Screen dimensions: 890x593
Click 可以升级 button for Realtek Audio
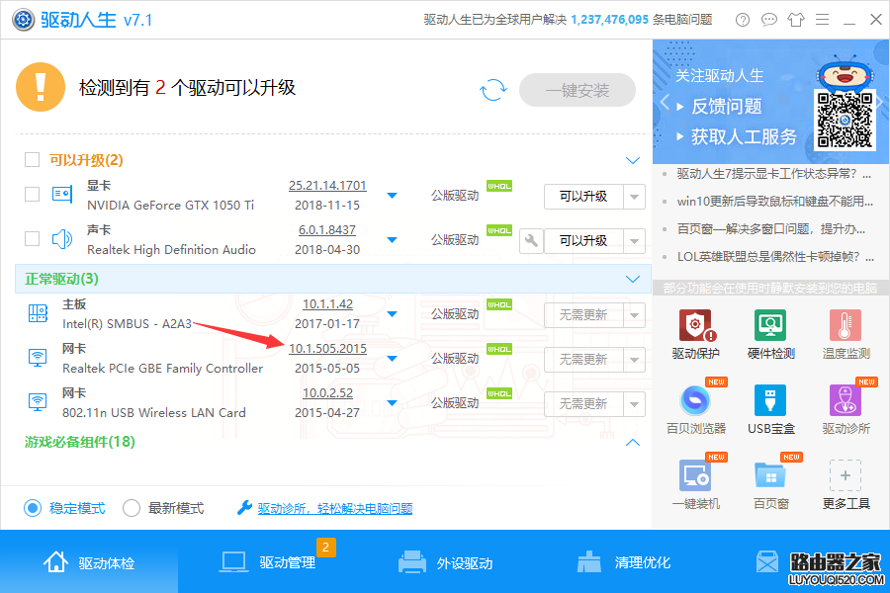point(583,241)
